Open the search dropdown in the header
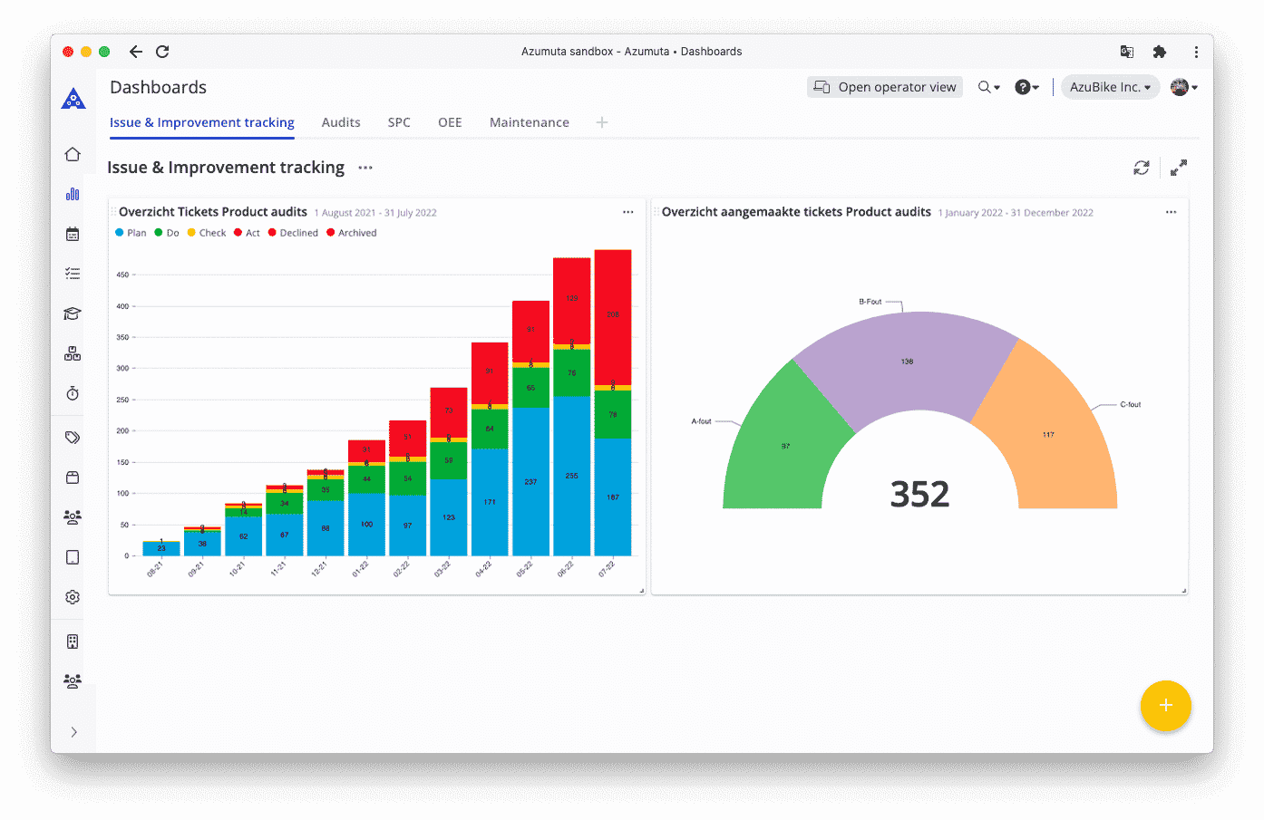Screen dimensions: 1264x820 pos(988,86)
